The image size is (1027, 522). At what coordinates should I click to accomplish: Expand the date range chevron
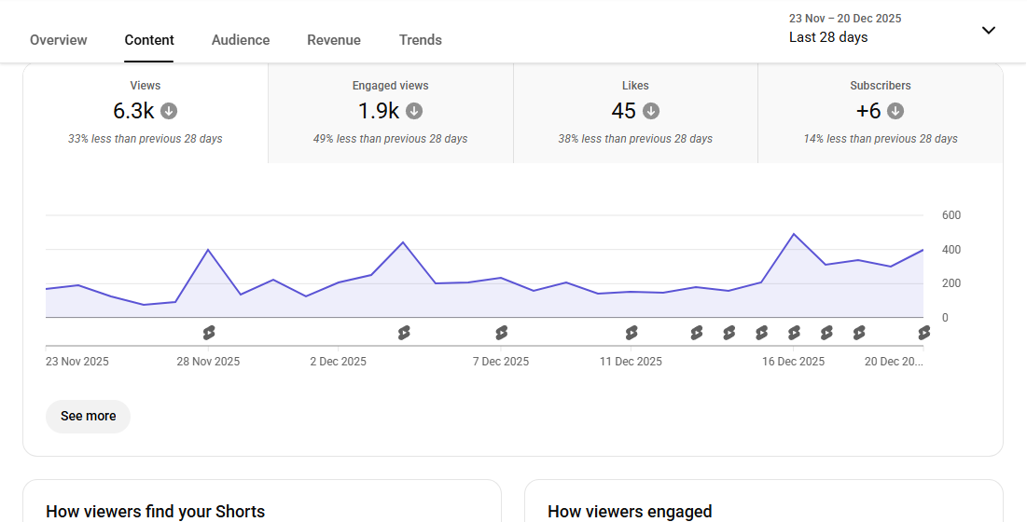989,30
